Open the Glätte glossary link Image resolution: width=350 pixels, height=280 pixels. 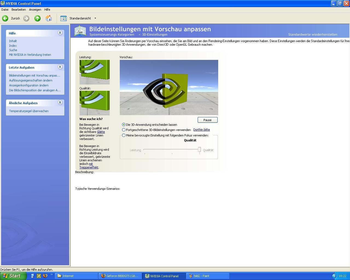click(101, 132)
